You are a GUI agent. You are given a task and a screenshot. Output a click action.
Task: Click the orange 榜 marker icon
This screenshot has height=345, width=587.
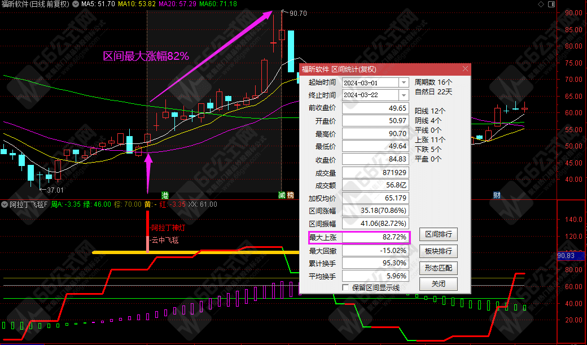291,195
